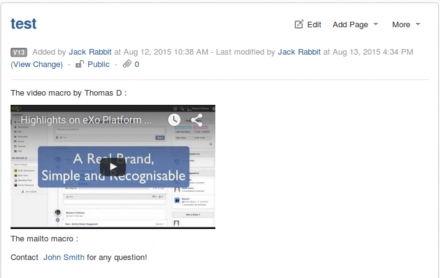The width and height of the screenshot is (440, 278).
Task: Open the Public permissions link
Action: pos(99,65)
